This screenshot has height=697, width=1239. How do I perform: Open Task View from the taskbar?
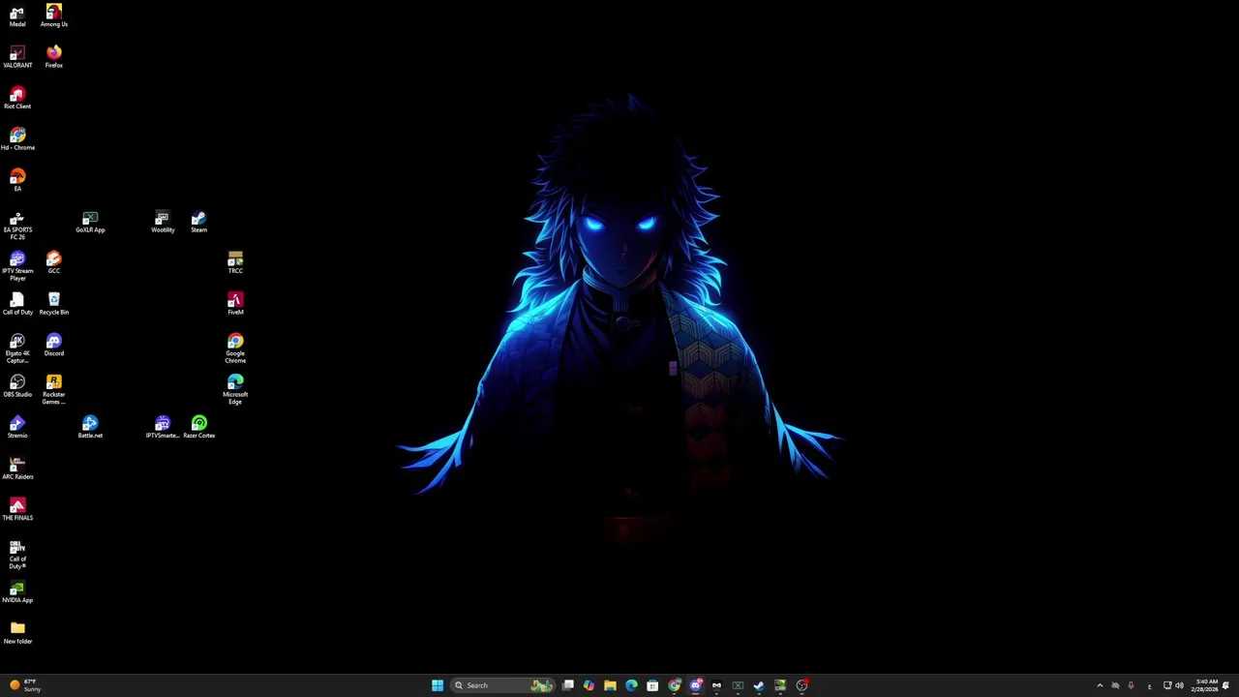coord(568,685)
